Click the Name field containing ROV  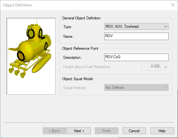coord(136,37)
